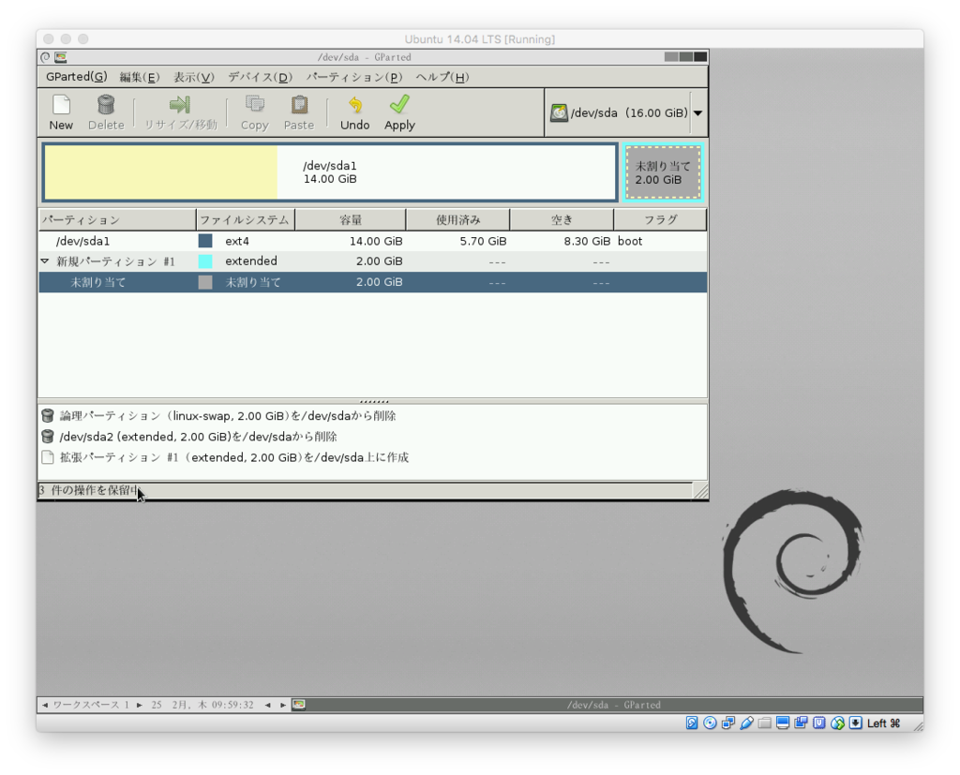The image size is (960, 775).
Task: Switch to next workspace with right arrow
Action: pos(140,705)
